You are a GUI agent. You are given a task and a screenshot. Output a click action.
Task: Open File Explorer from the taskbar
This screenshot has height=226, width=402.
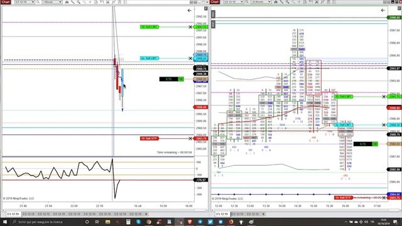pyautogui.click(x=107, y=222)
